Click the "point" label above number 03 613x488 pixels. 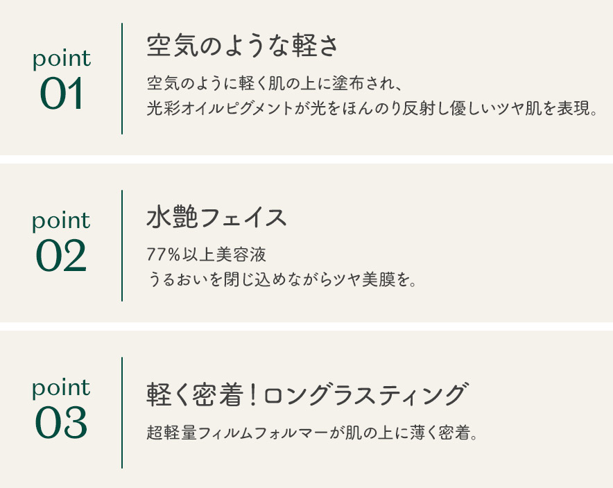tap(61, 388)
